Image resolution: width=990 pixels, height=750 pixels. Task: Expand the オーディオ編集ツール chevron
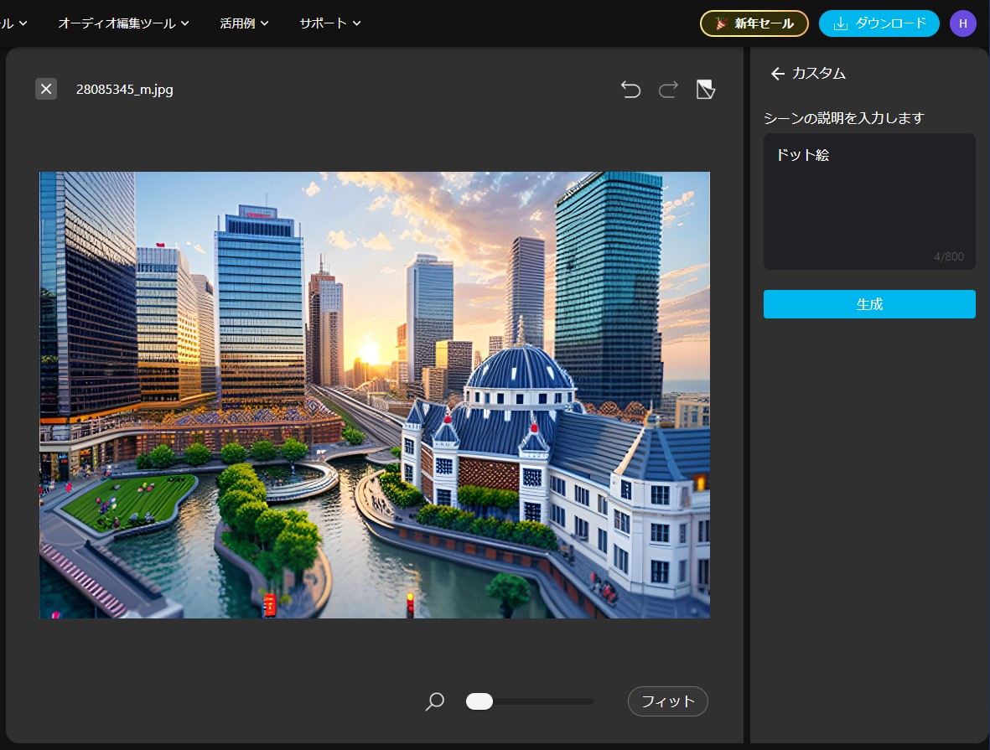click(x=185, y=23)
